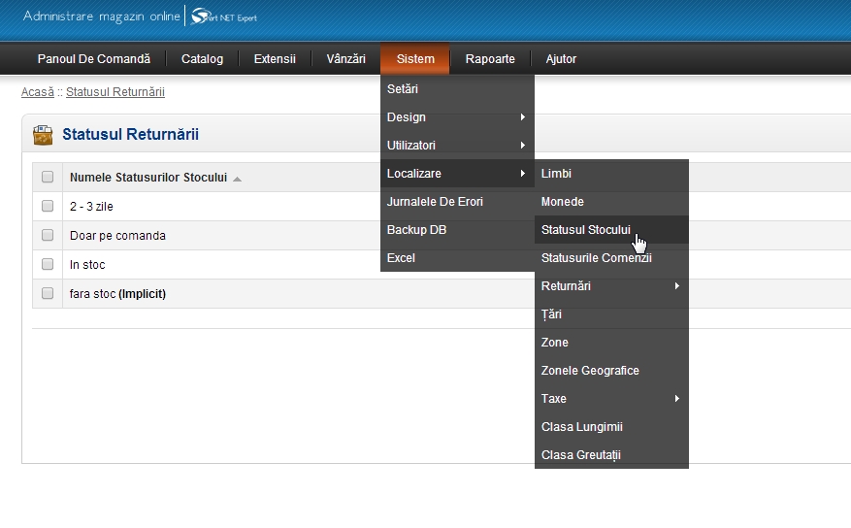The image size is (851, 528).
Task: Click the Acasă breadcrumb link
Action: tap(38, 92)
